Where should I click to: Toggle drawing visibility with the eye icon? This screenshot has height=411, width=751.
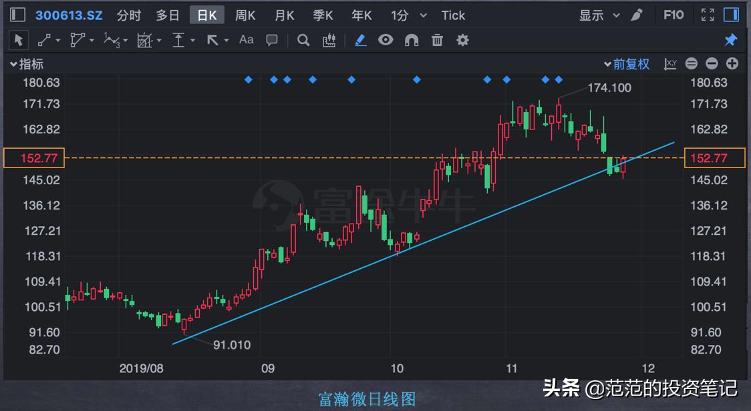[385, 40]
